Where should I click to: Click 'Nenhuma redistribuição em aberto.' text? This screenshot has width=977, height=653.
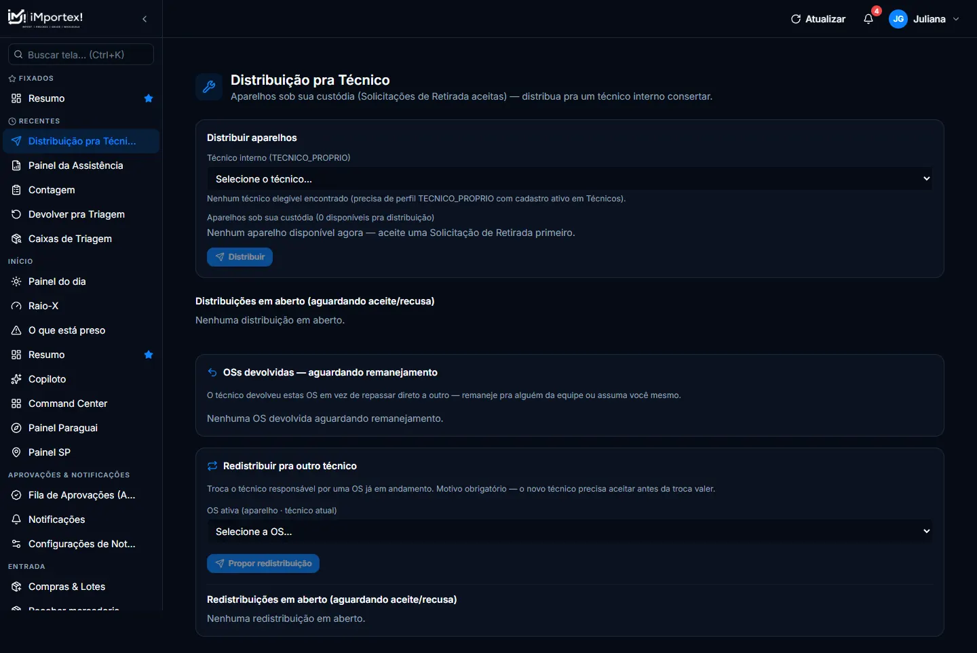point(286,618)
